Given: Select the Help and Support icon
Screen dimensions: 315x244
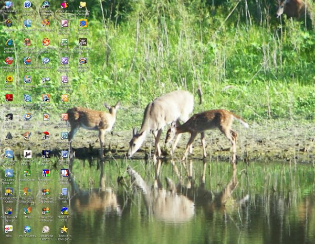Looking at the screenshot, I should 27,5.
